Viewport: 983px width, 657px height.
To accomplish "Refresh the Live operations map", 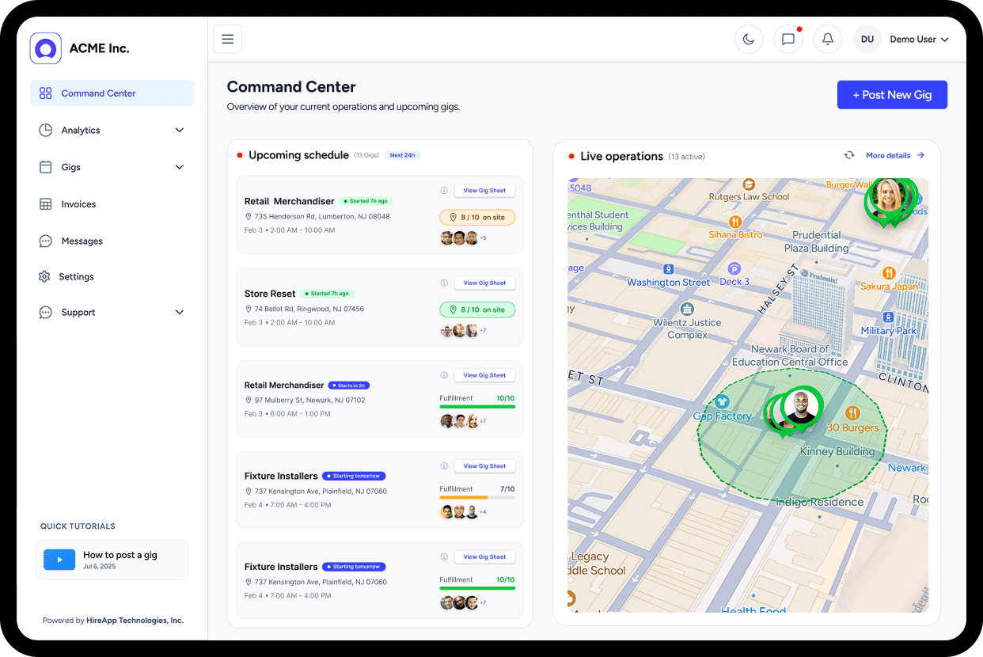I will 849,156.
